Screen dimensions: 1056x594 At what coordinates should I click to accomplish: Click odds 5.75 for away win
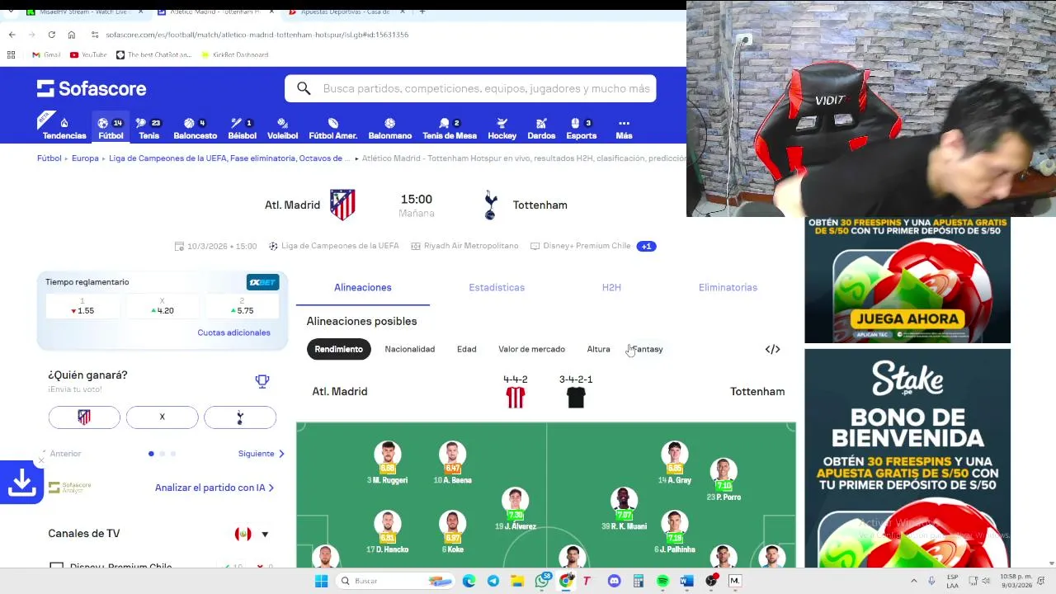(x=242, y=307)
